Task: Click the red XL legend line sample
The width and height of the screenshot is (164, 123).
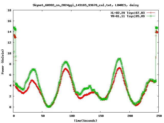Action: [151, 13]
